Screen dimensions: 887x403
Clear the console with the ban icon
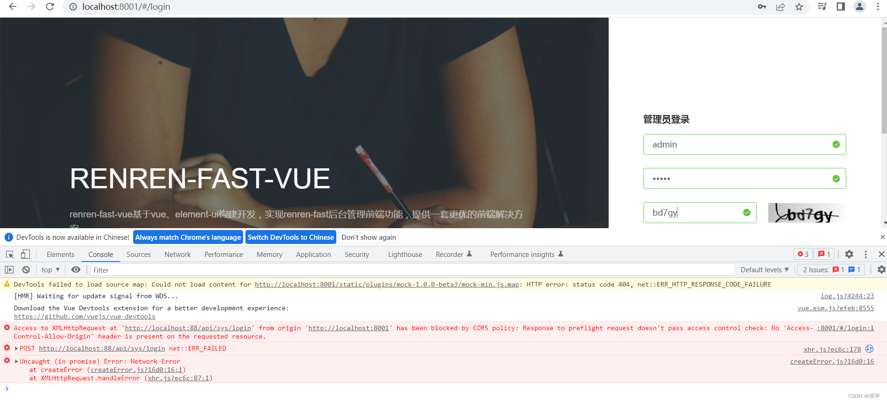coord(26,269)
